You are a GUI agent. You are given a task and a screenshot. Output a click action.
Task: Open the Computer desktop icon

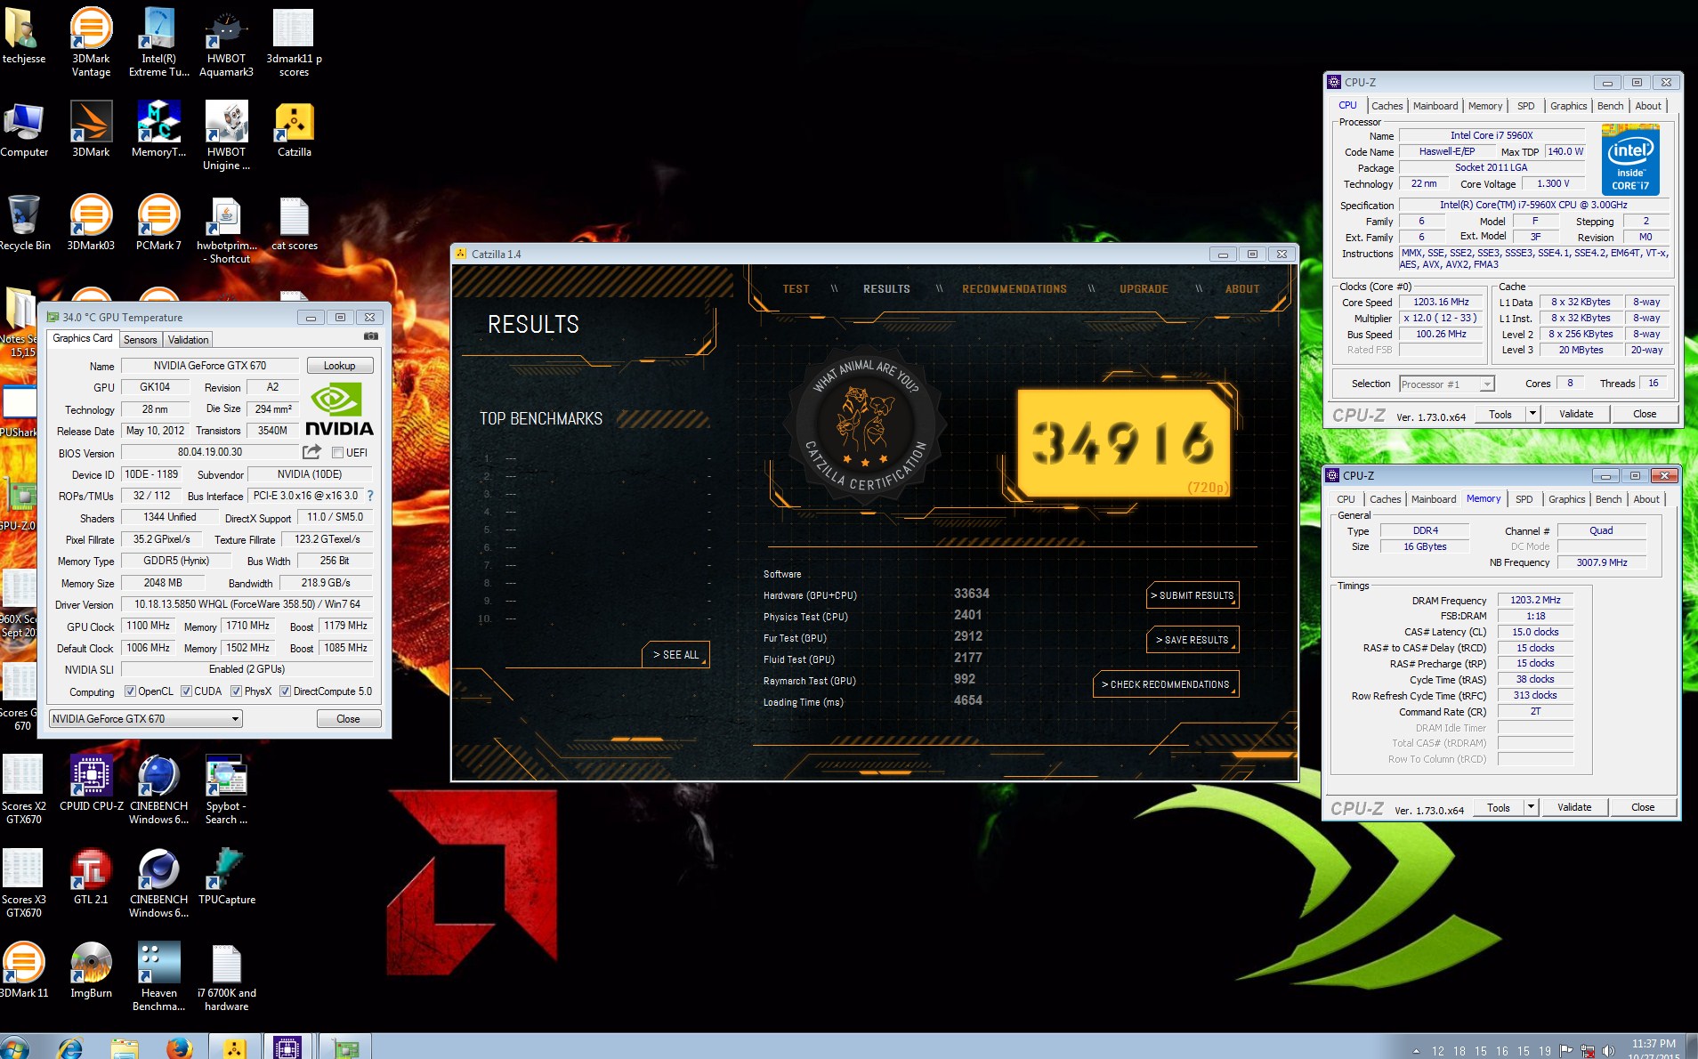click(24, 130)
